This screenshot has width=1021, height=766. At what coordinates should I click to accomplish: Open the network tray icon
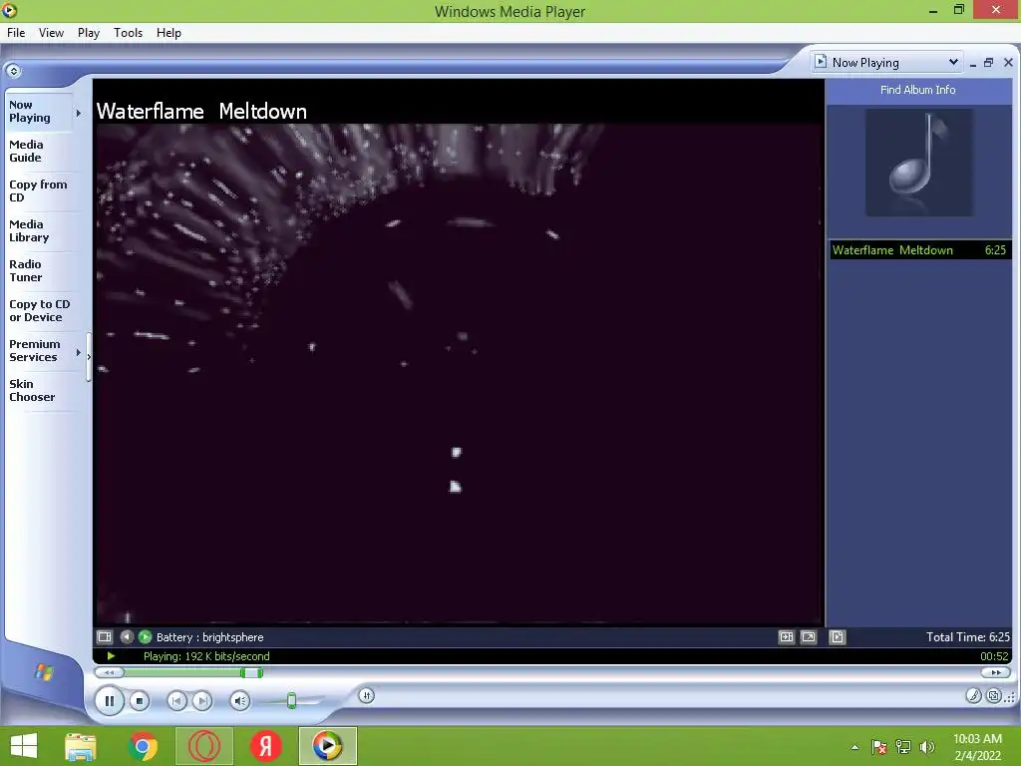(x=903, y=747)
